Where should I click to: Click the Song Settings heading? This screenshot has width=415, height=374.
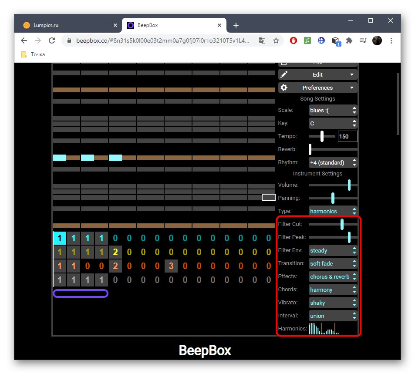(317, 99)
